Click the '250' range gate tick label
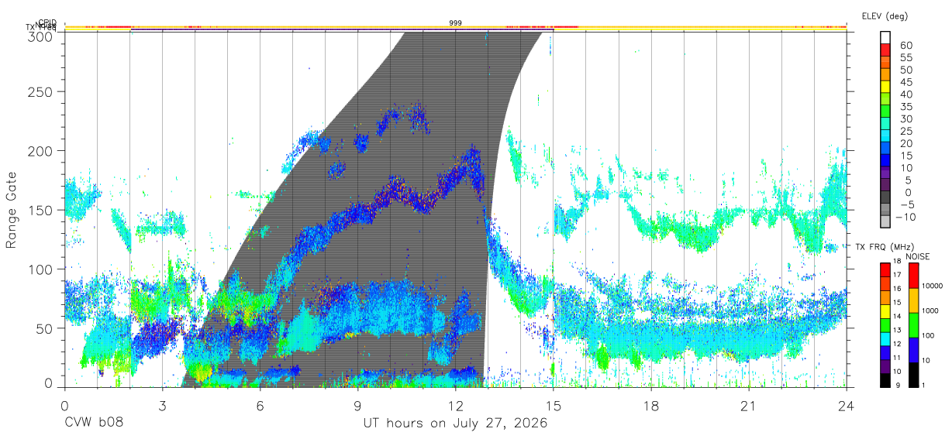The height and width of the screenshot is (439, 952). point(41,91)
